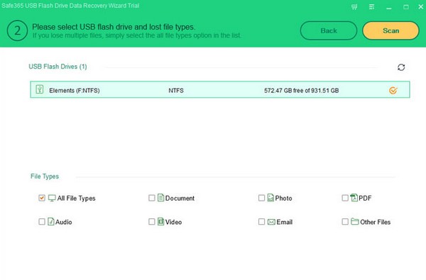Open the title bar menu icon
Screen dimensions: 426x280
[x=371, y=7]
